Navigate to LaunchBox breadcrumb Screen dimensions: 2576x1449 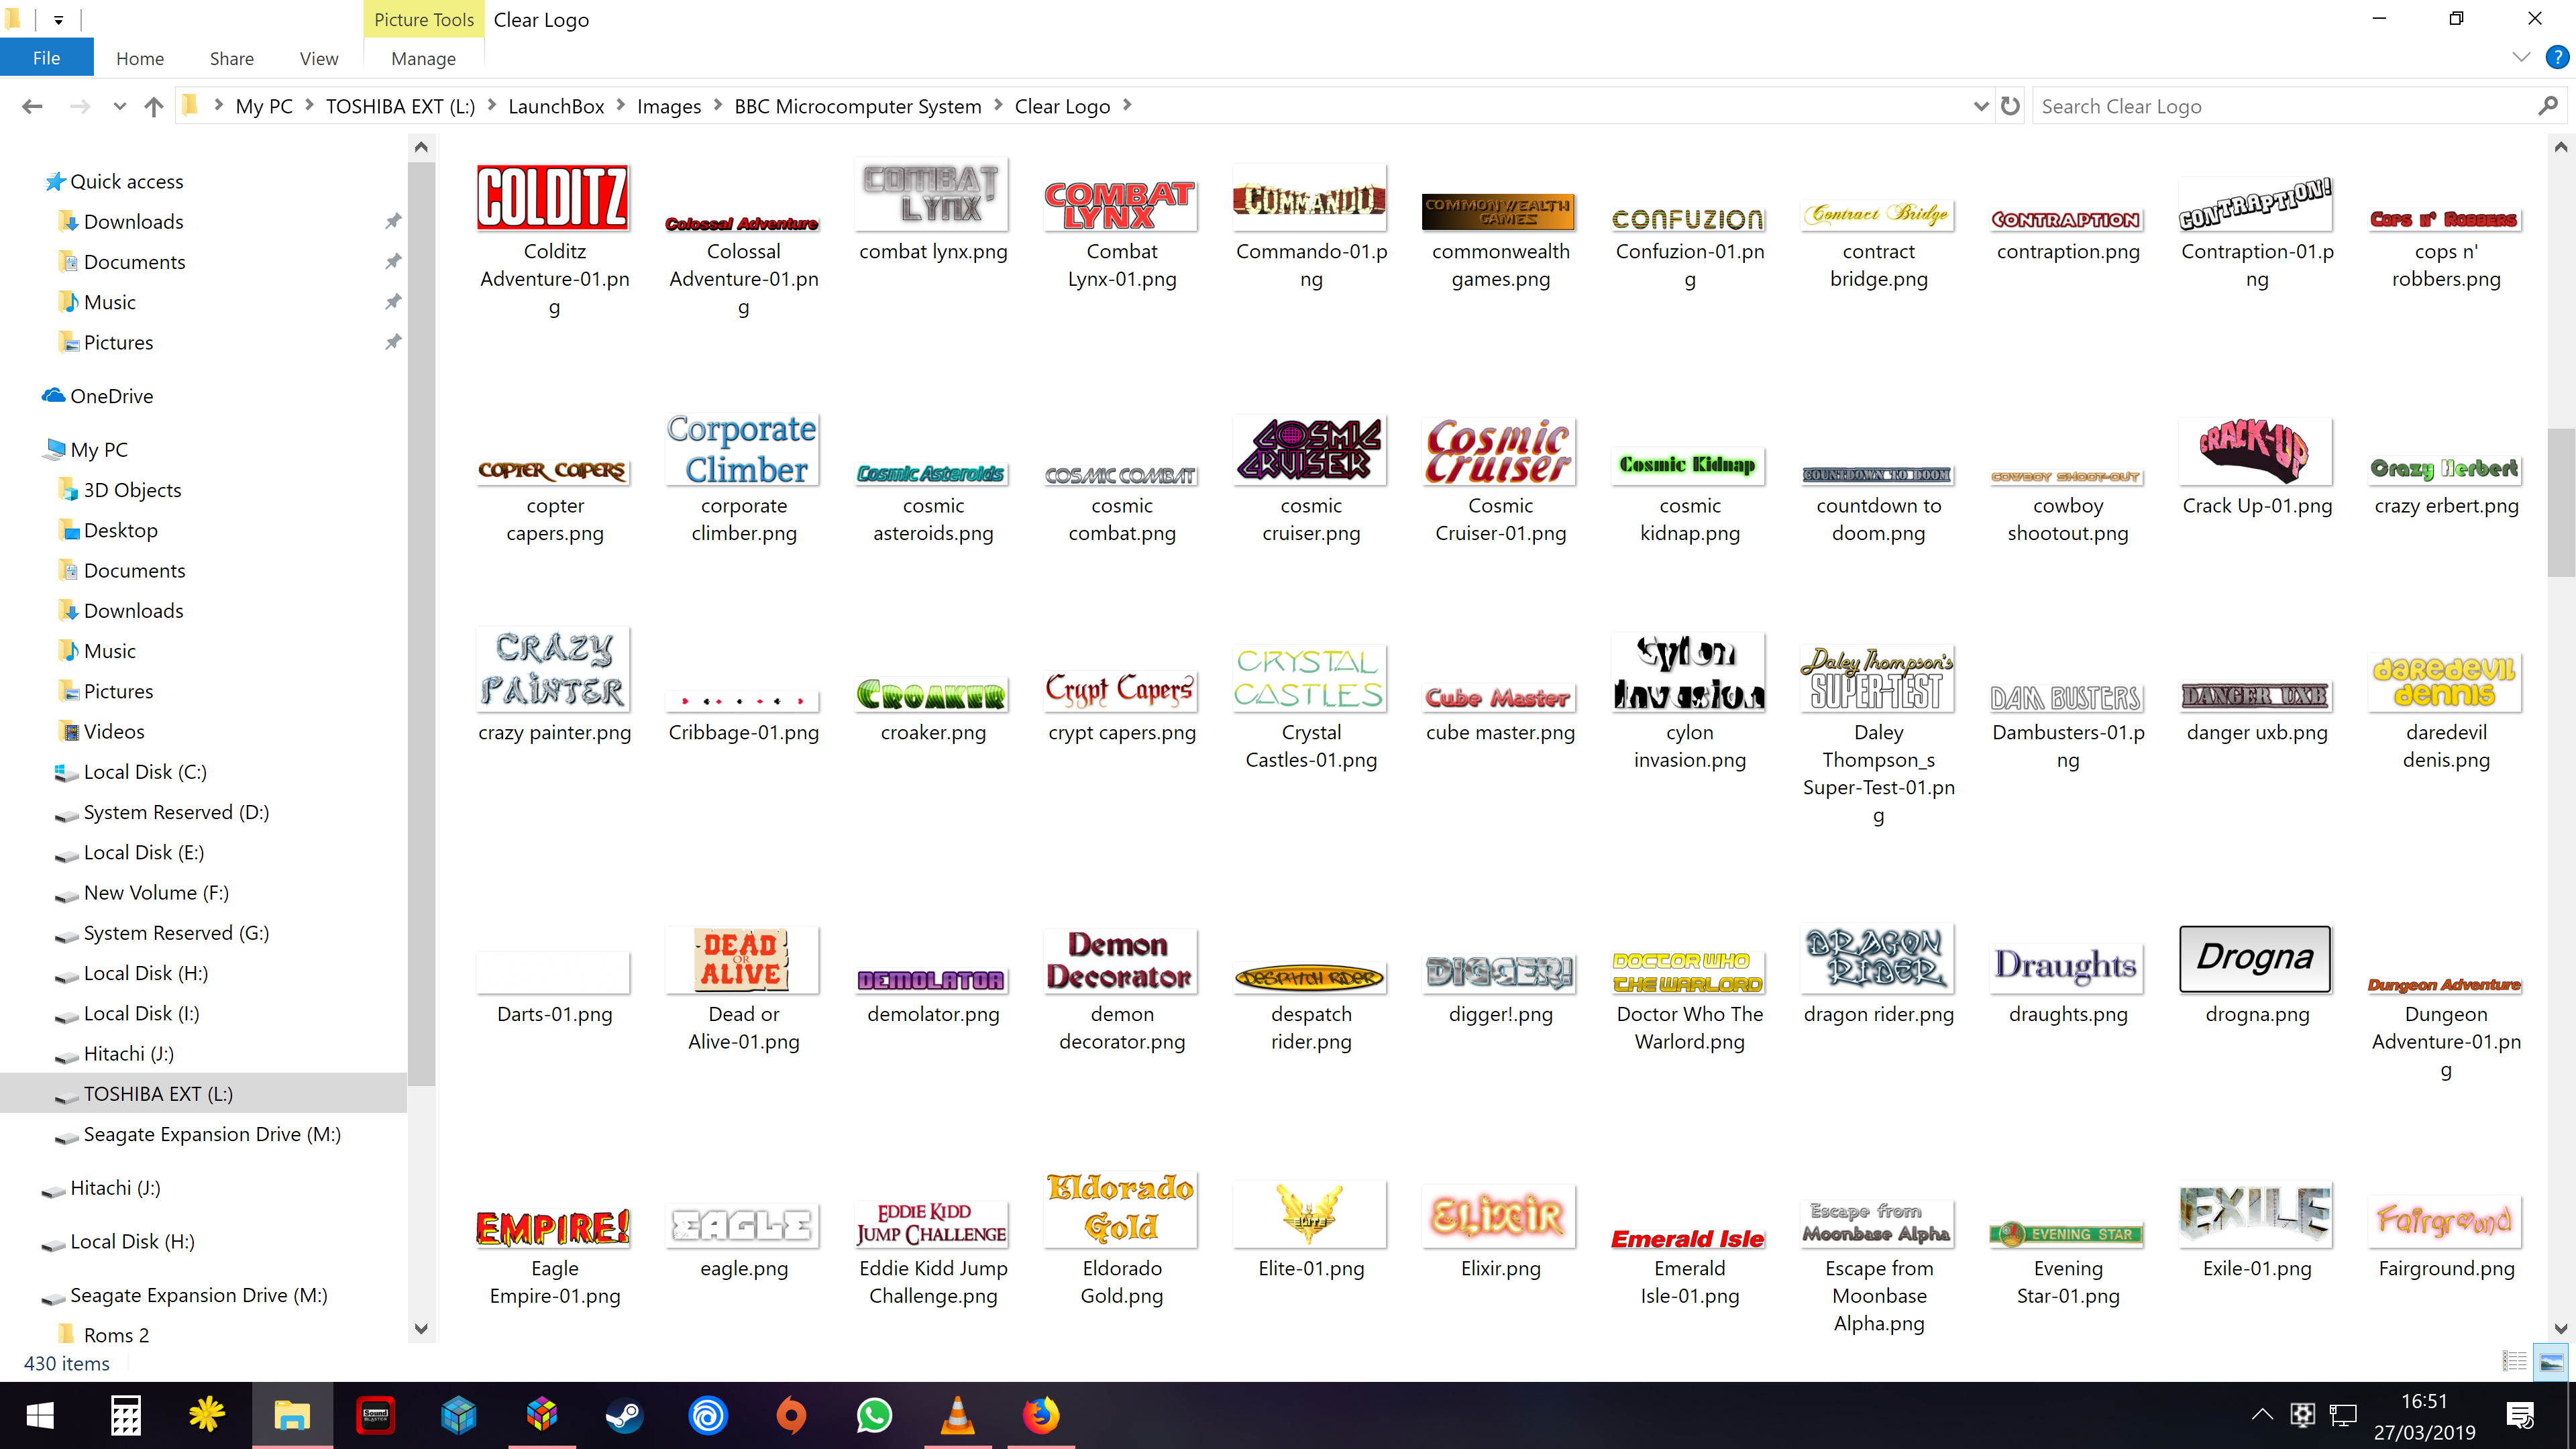point(556,106)
